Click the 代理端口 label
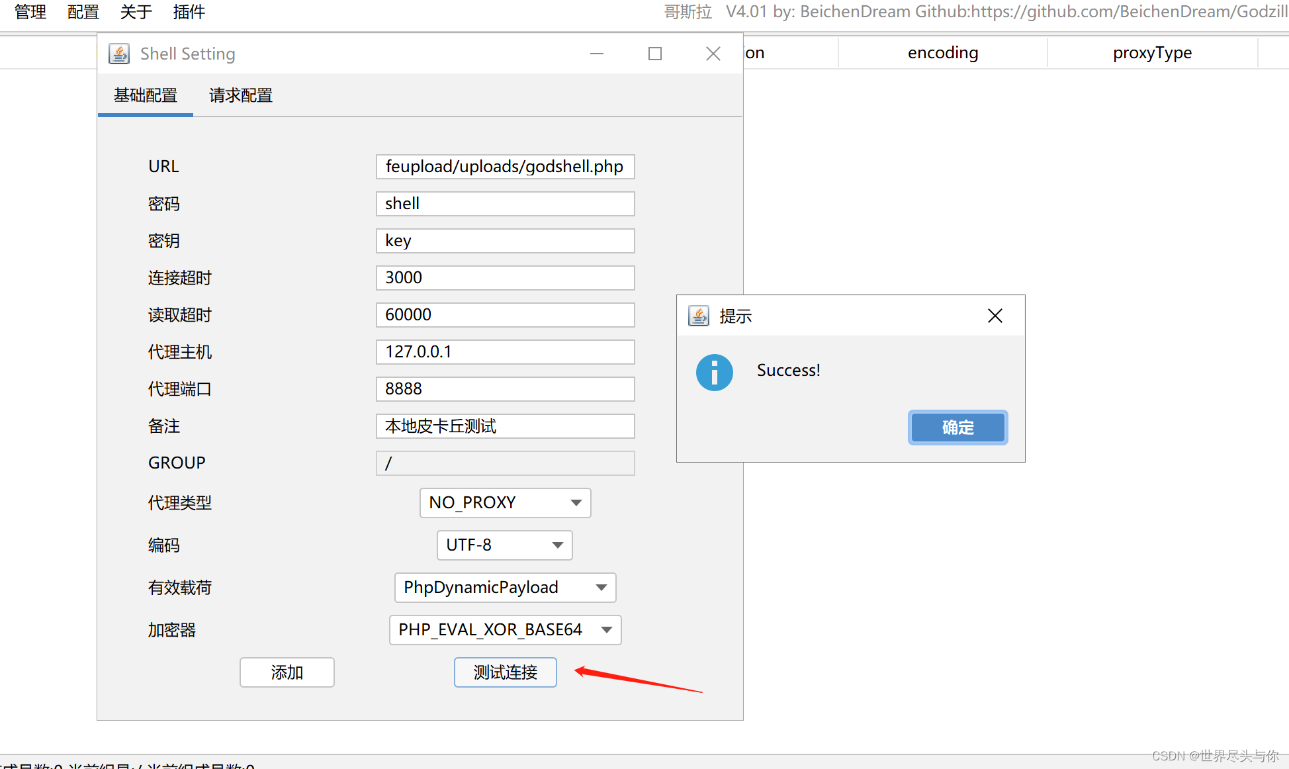Image resolution: width=1289 pixels, height=769 pixels. (180, 389)
